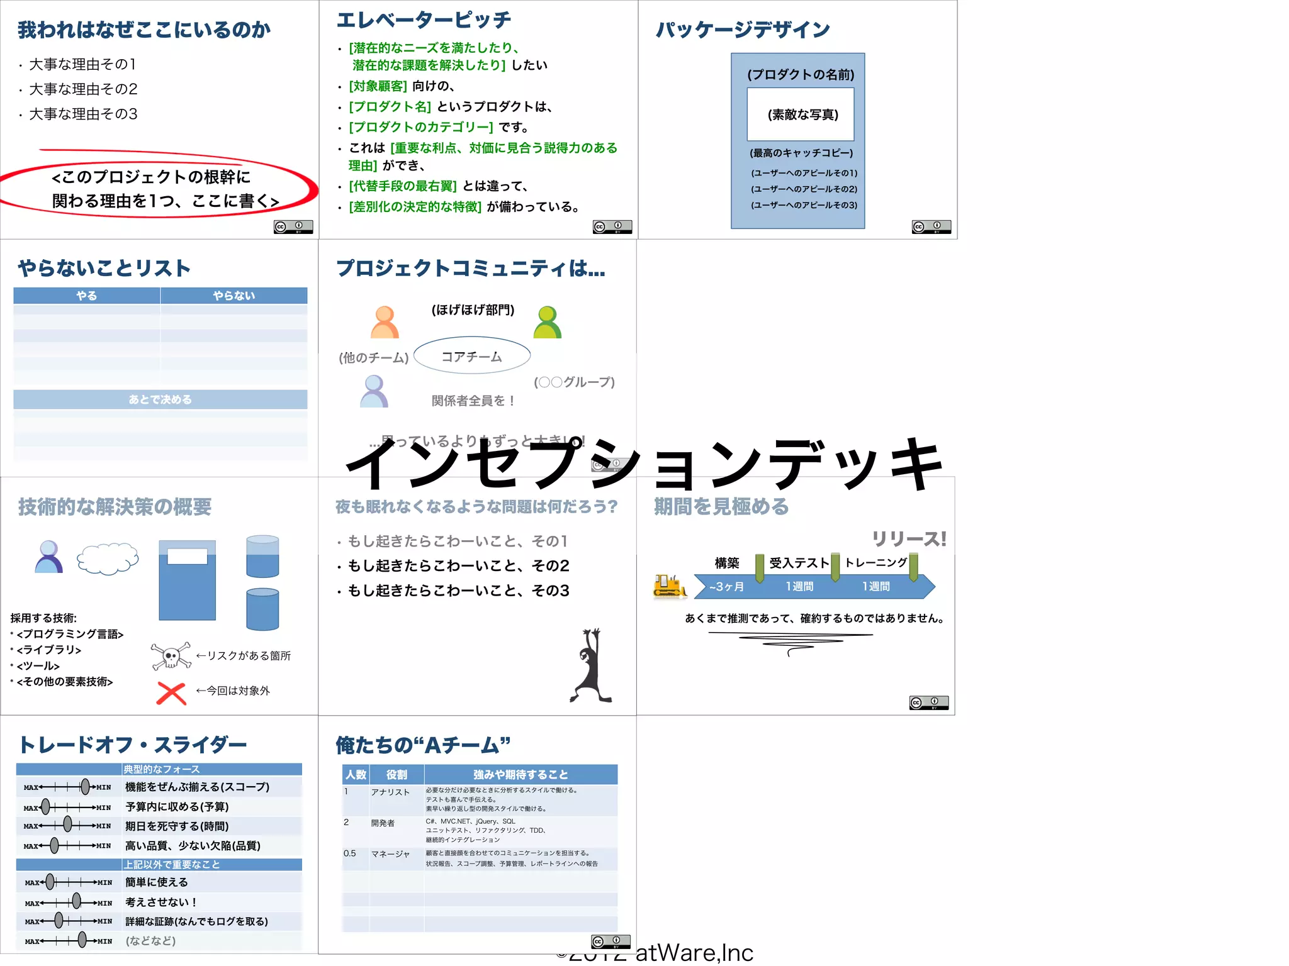Click the CC license badge on package design slide
Screen dimensions: 1289x966
pos(932,227)
